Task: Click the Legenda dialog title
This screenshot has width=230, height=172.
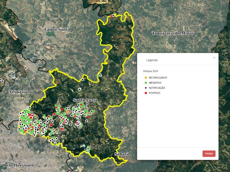Action: 152,60
